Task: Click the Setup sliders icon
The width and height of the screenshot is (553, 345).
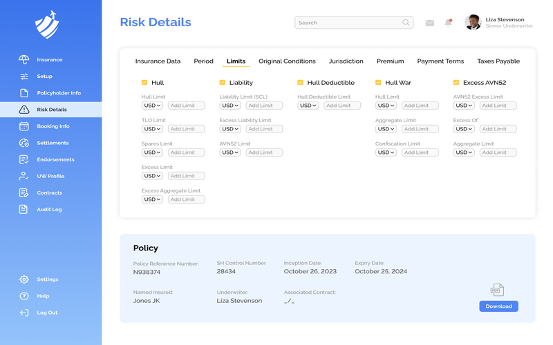Action: [x=24, y=77]
